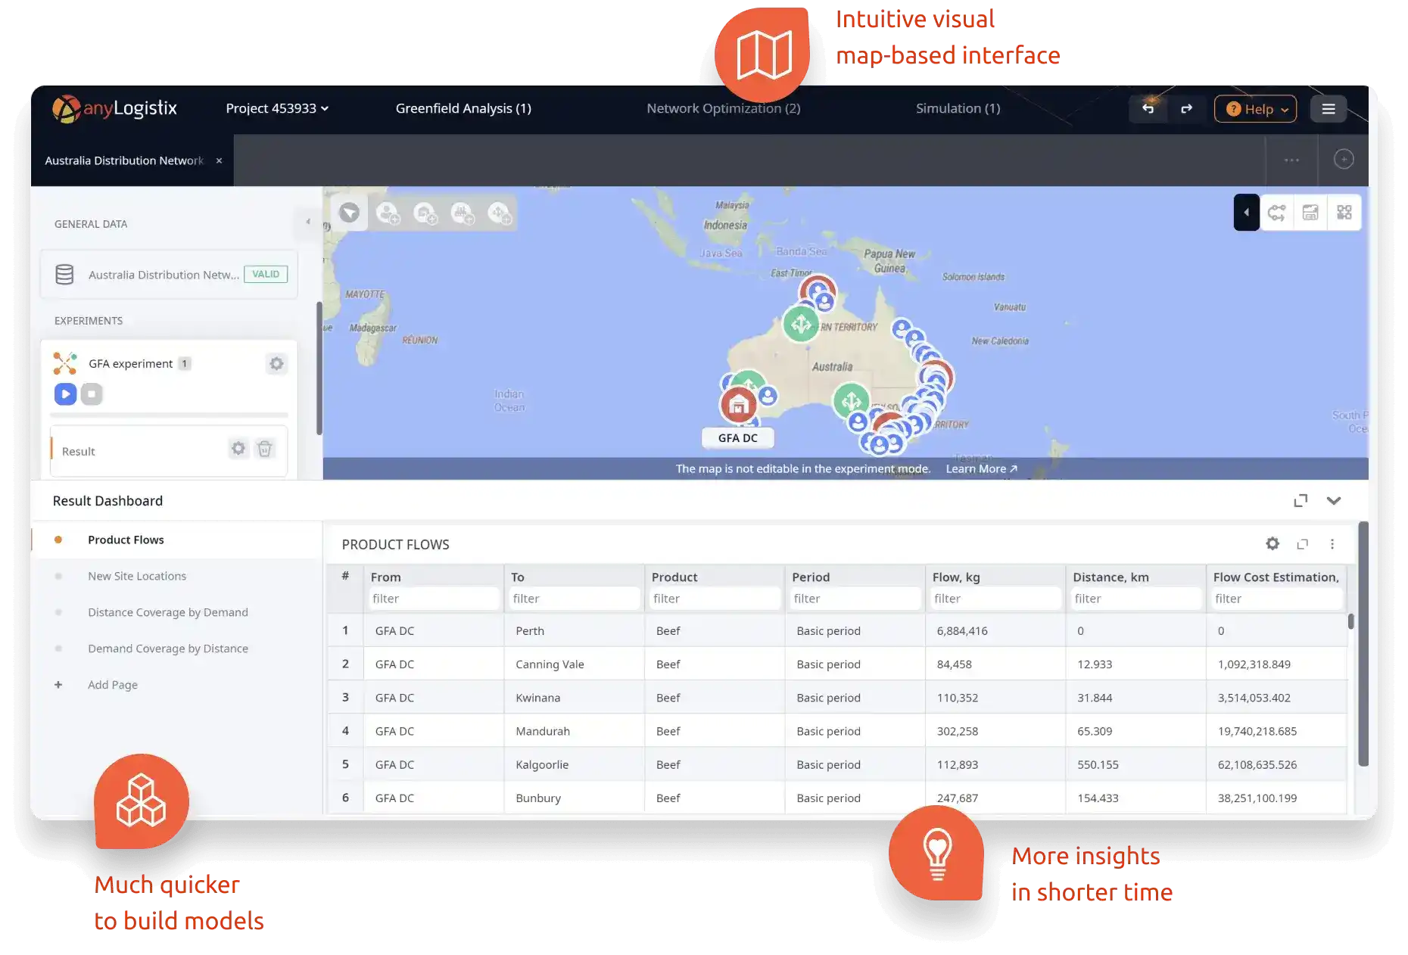Expand Project 453933 dropdown

coord(277,108)
